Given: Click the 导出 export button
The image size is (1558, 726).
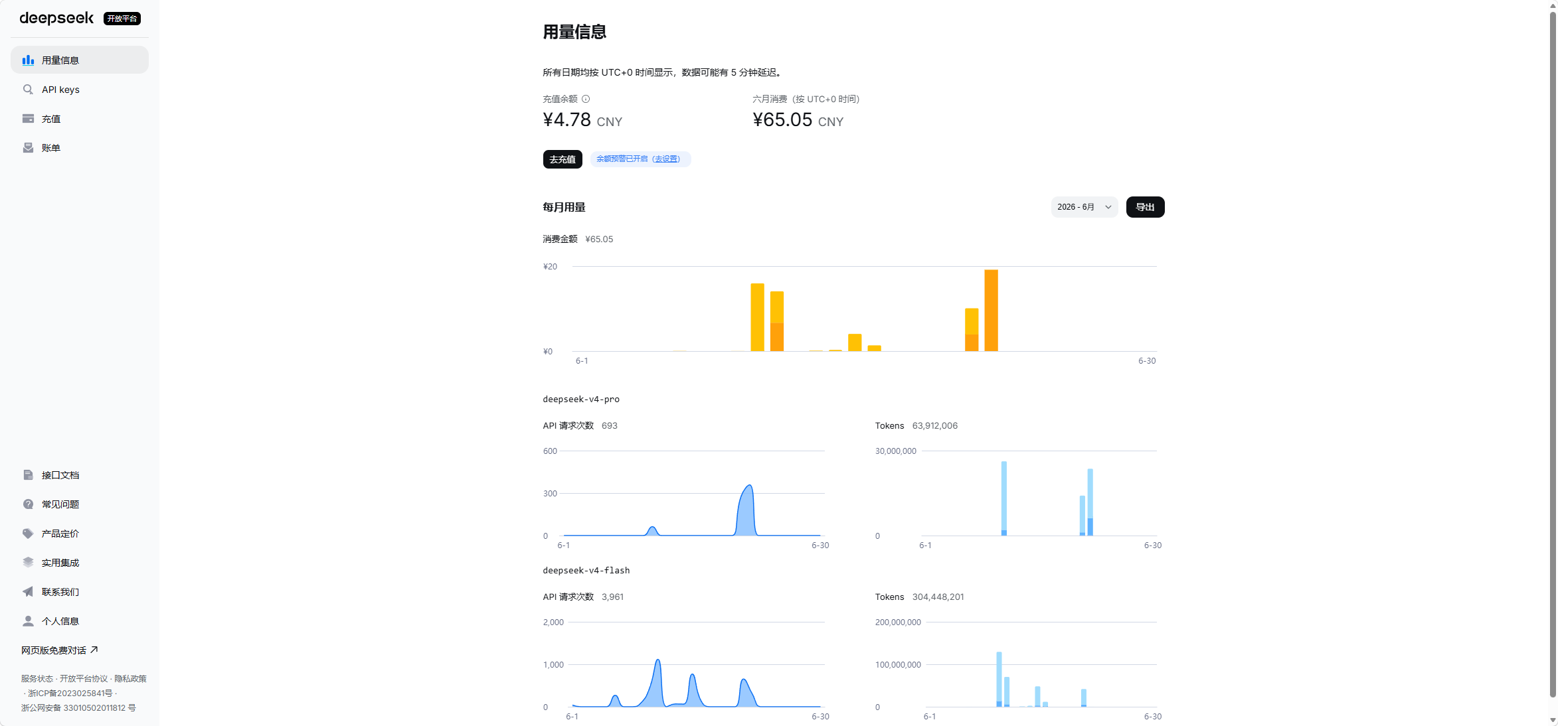Looking at the screenshot, I should (x=1145, y=207).
